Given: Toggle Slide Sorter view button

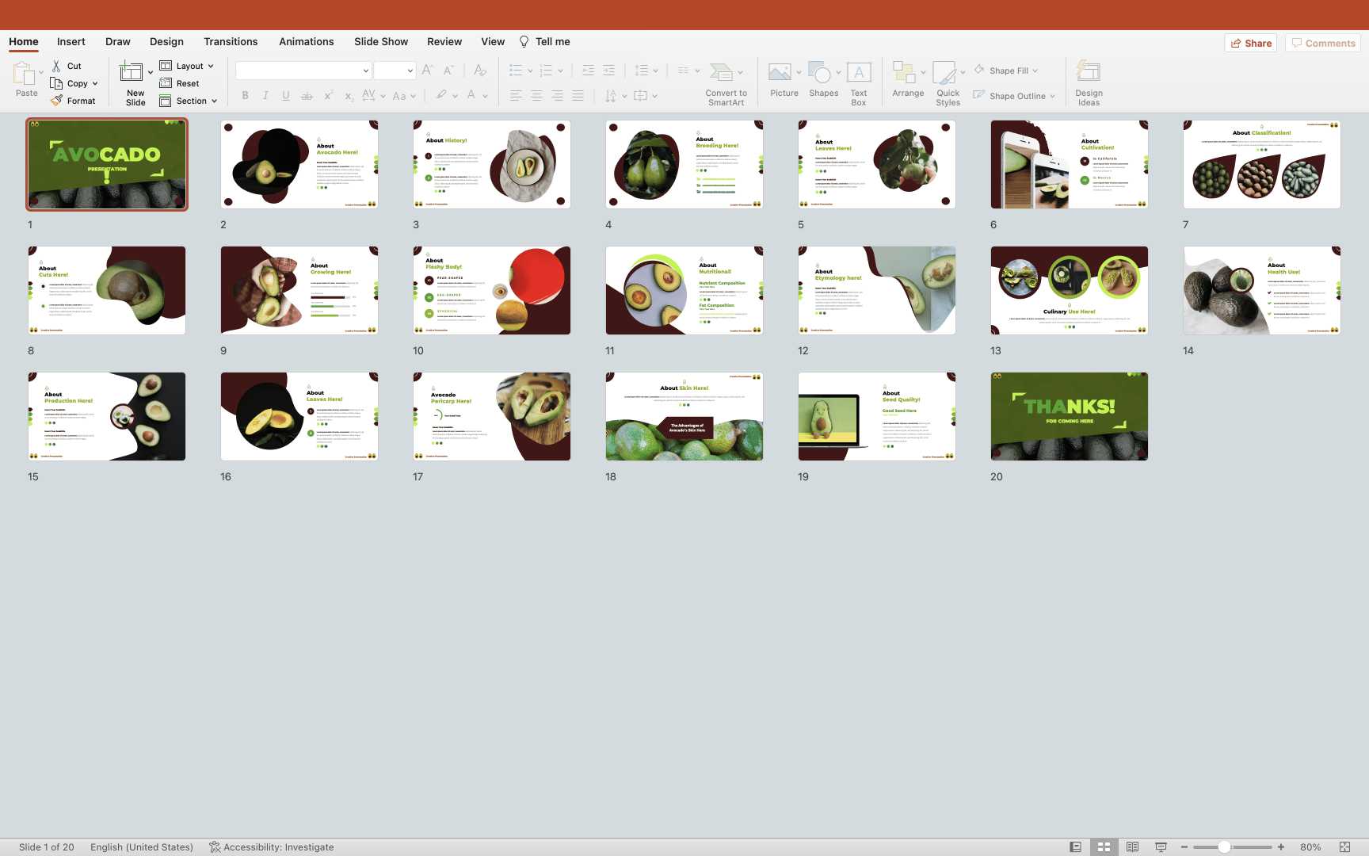Looking at the screenshot, I should (1104, 846).
